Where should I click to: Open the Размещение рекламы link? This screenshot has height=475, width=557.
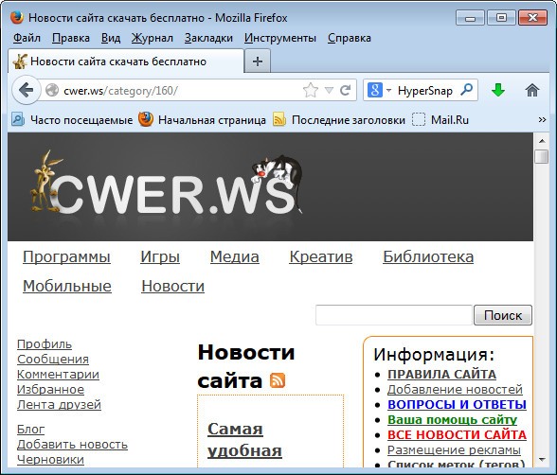(x=454, y=449)
